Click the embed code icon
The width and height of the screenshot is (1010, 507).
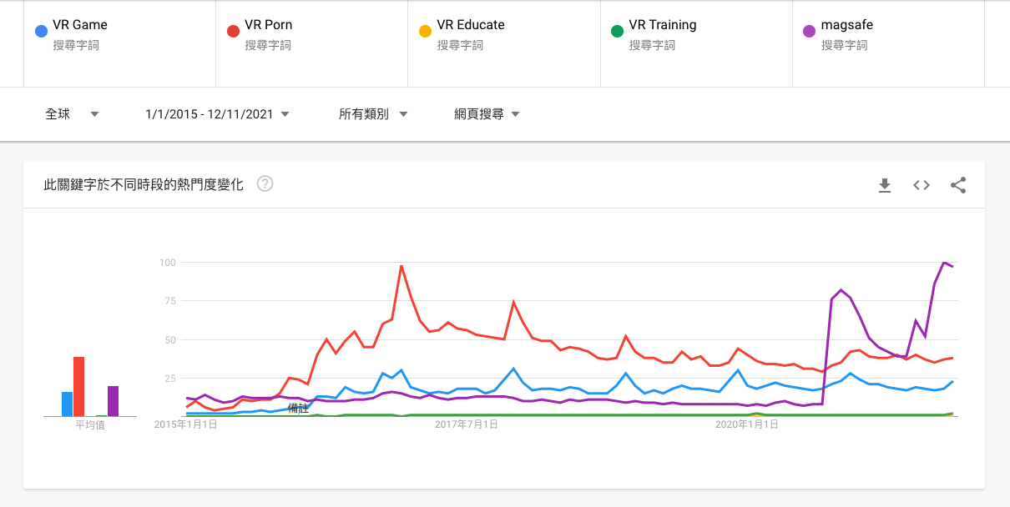tap(922, 185)
